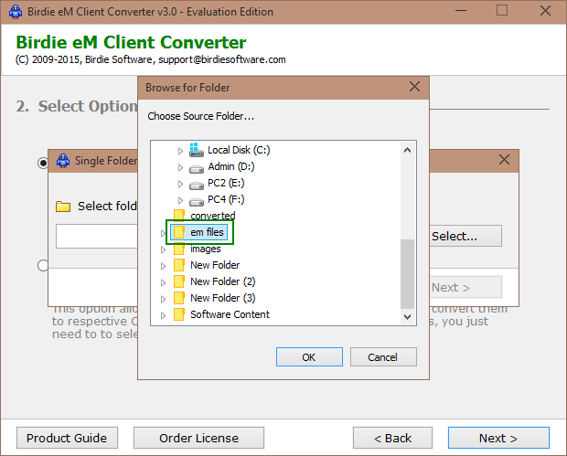567x456 pixels.
Task: Close the Birdie eM Client Converter window
Action: [545, 11]
